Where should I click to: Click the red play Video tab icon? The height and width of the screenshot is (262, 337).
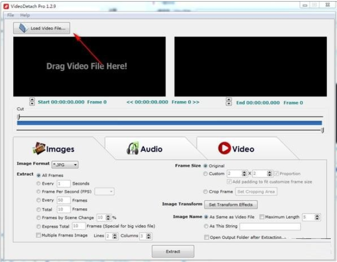(224, 148)
